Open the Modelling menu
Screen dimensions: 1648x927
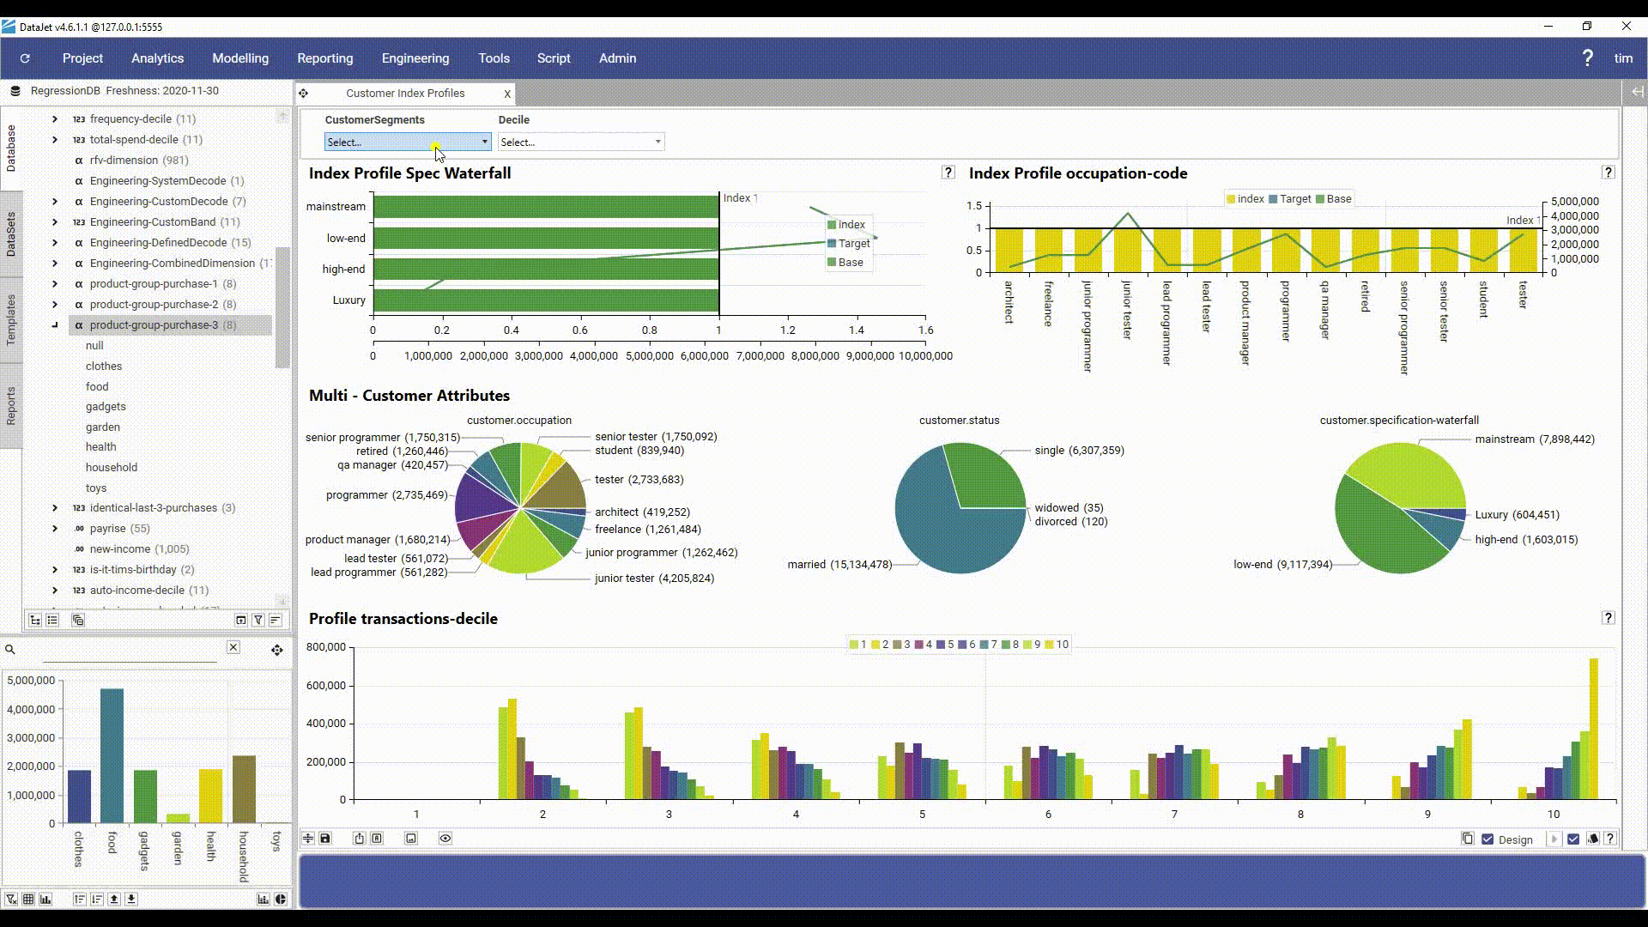(x=240, y=58)
